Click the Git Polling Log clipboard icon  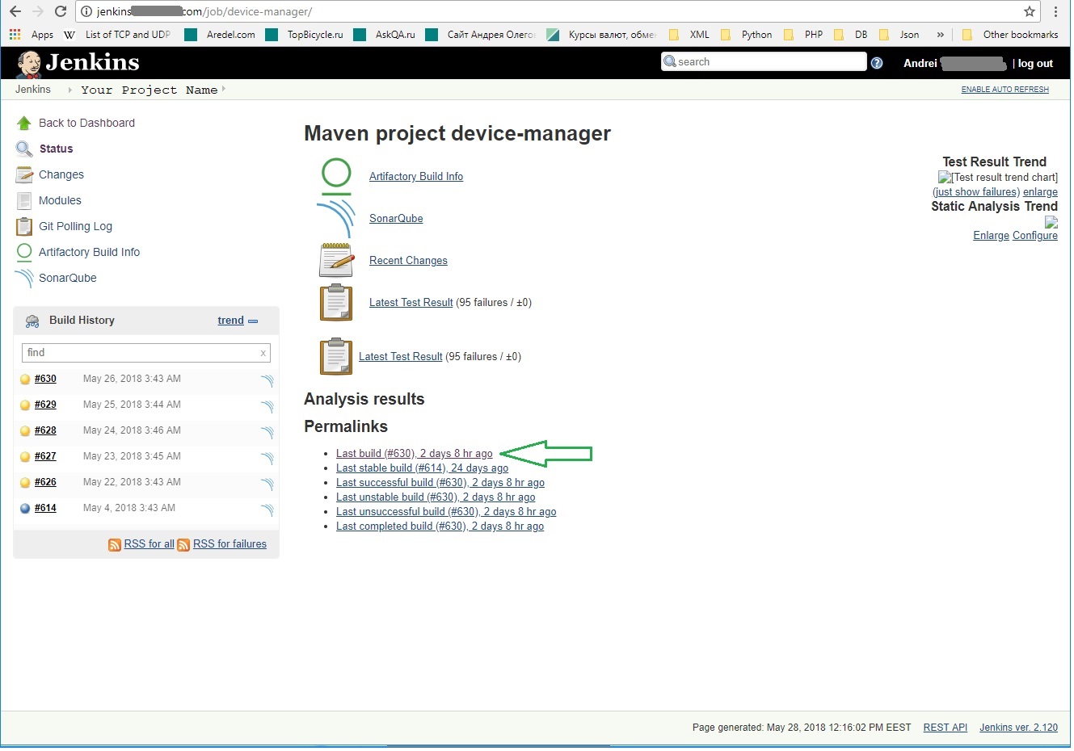click(23, 226)
